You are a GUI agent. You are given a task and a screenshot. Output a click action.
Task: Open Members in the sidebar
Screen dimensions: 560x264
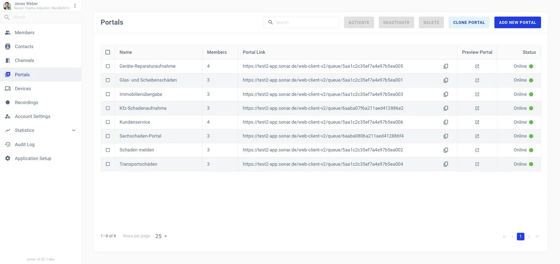(x=41, y=32)
